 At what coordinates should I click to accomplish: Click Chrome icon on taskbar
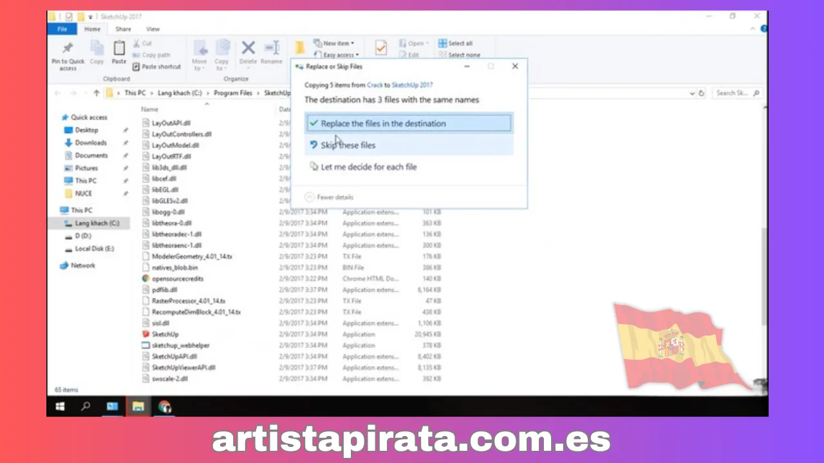click(x=165, y=406)
